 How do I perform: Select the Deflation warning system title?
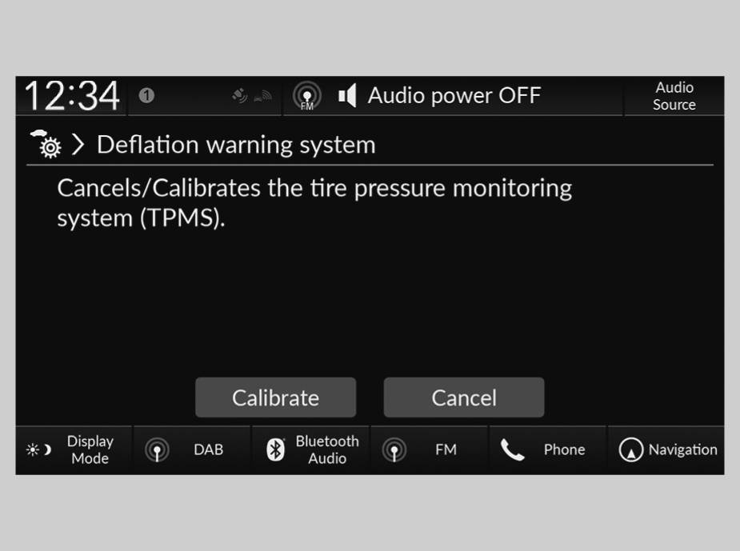[236, 145]
